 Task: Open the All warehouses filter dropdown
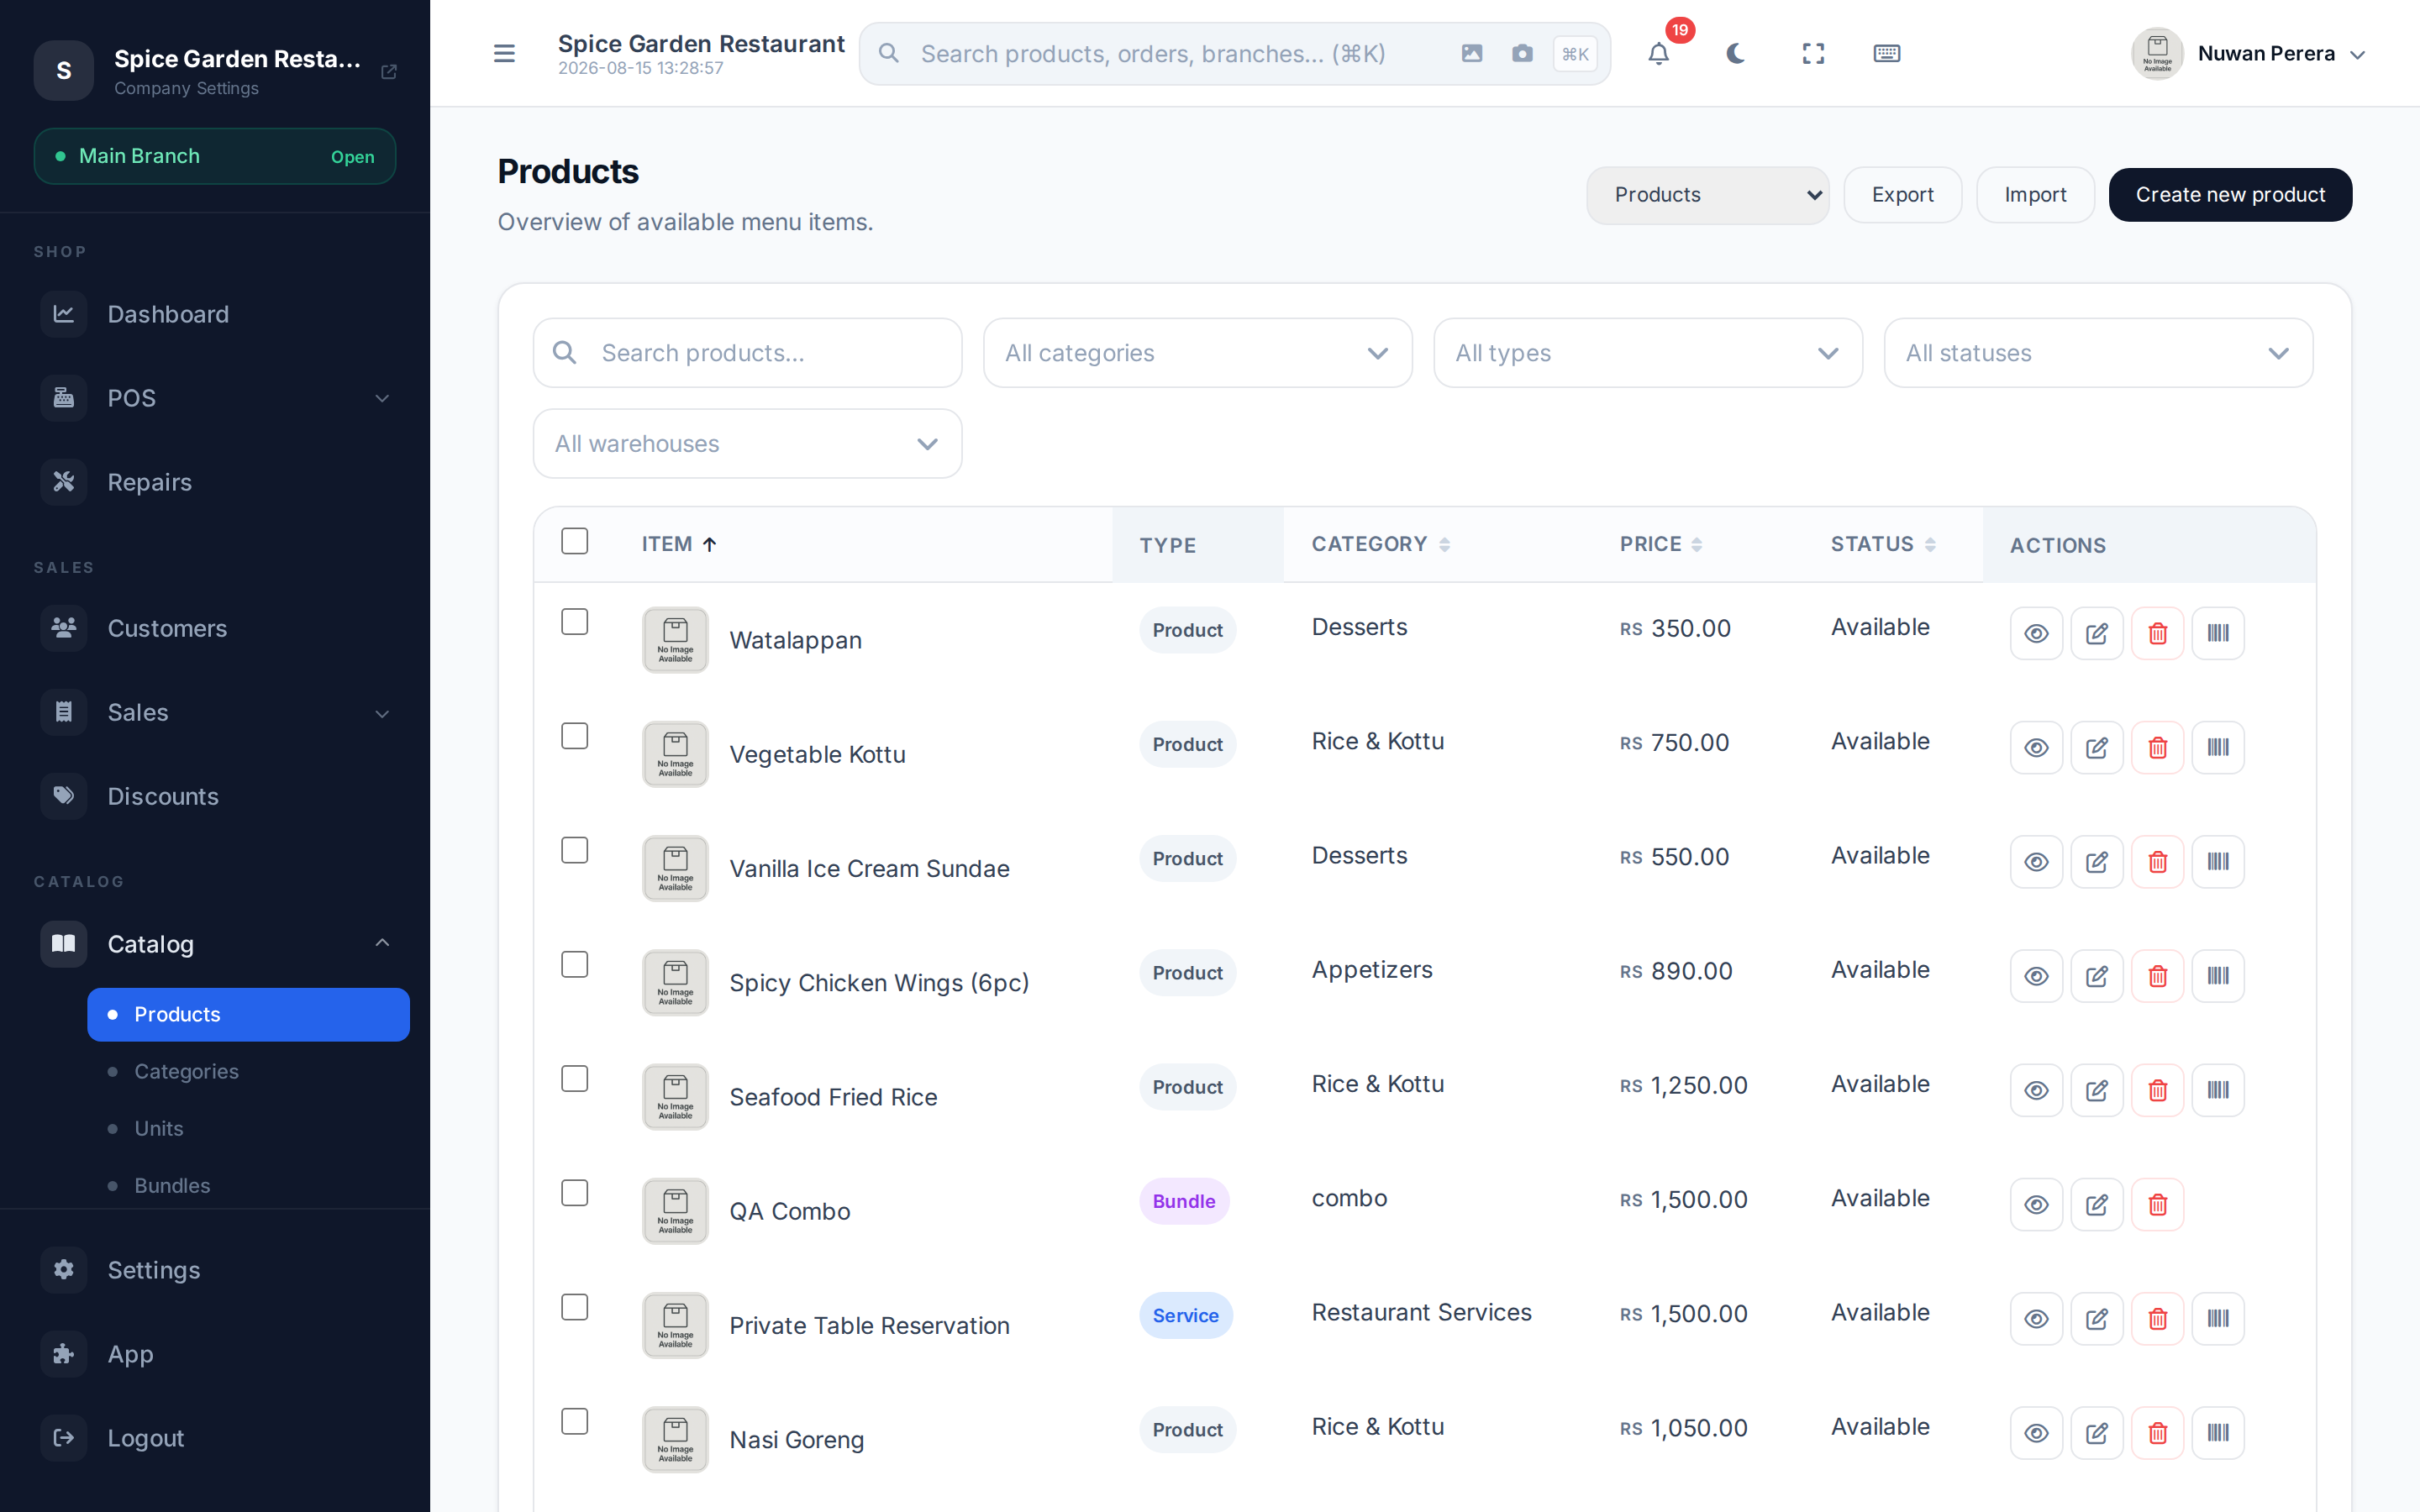747,444
